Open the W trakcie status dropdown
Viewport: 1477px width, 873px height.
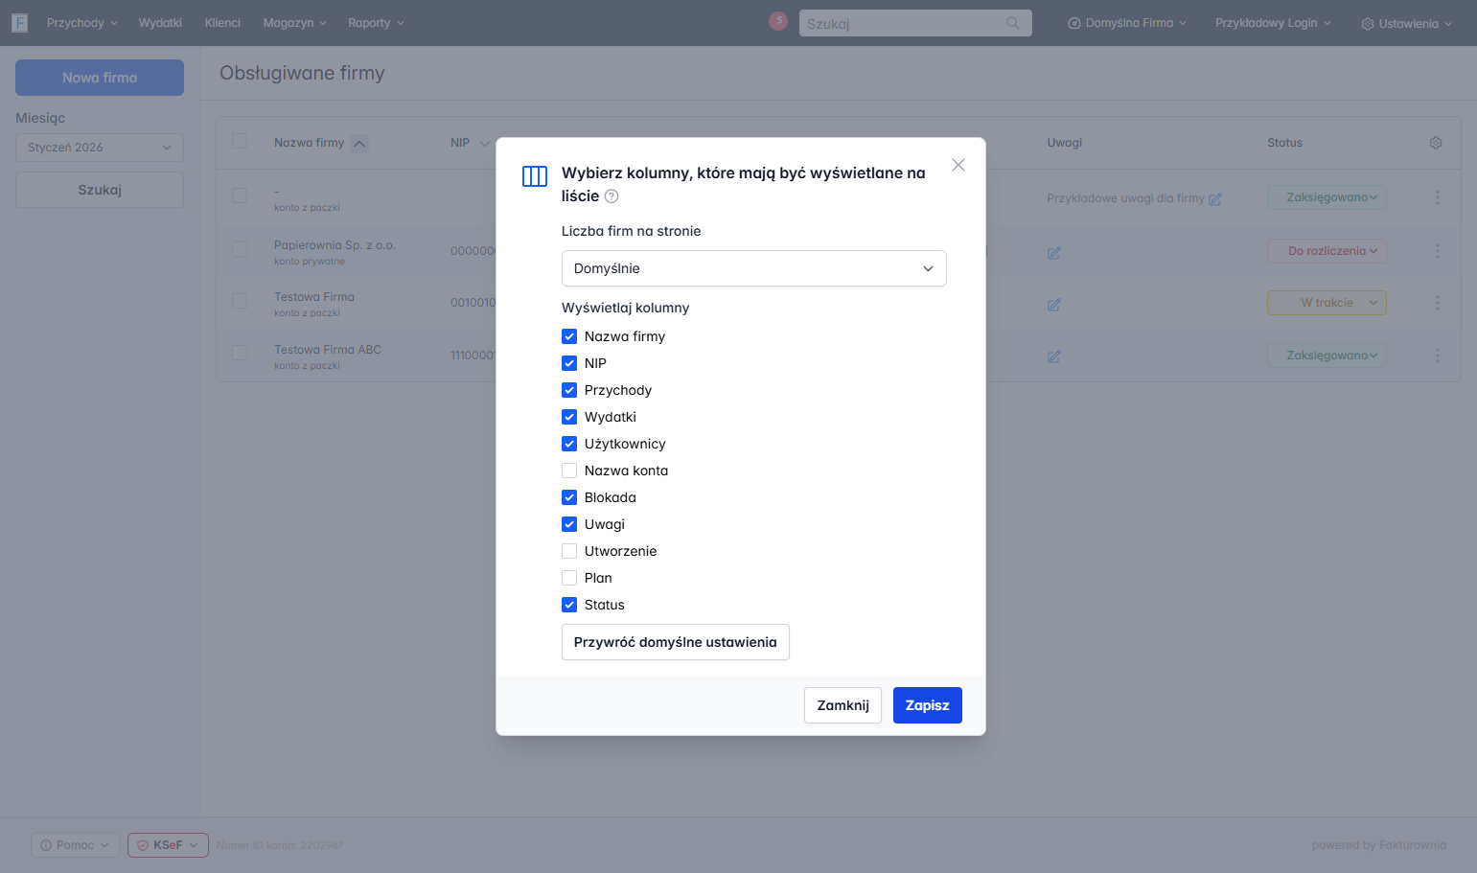[x=1327, y=303]
